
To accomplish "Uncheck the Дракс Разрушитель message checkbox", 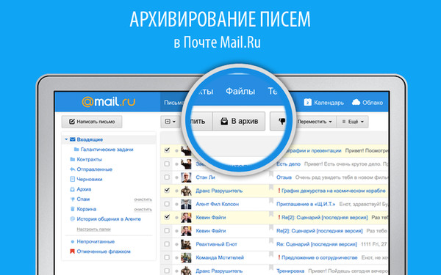I will 167,190.
